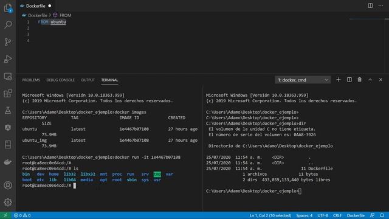Screen dimensions: 389x219
Task: Select the terminal dropdown '1: docker, cmd'
Action: [303, 80]
